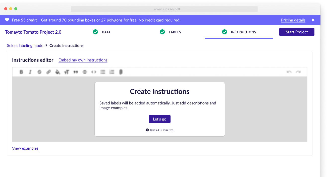Change text size with the TT icon
Screen dimensions: 328x177
coord(67,72)
